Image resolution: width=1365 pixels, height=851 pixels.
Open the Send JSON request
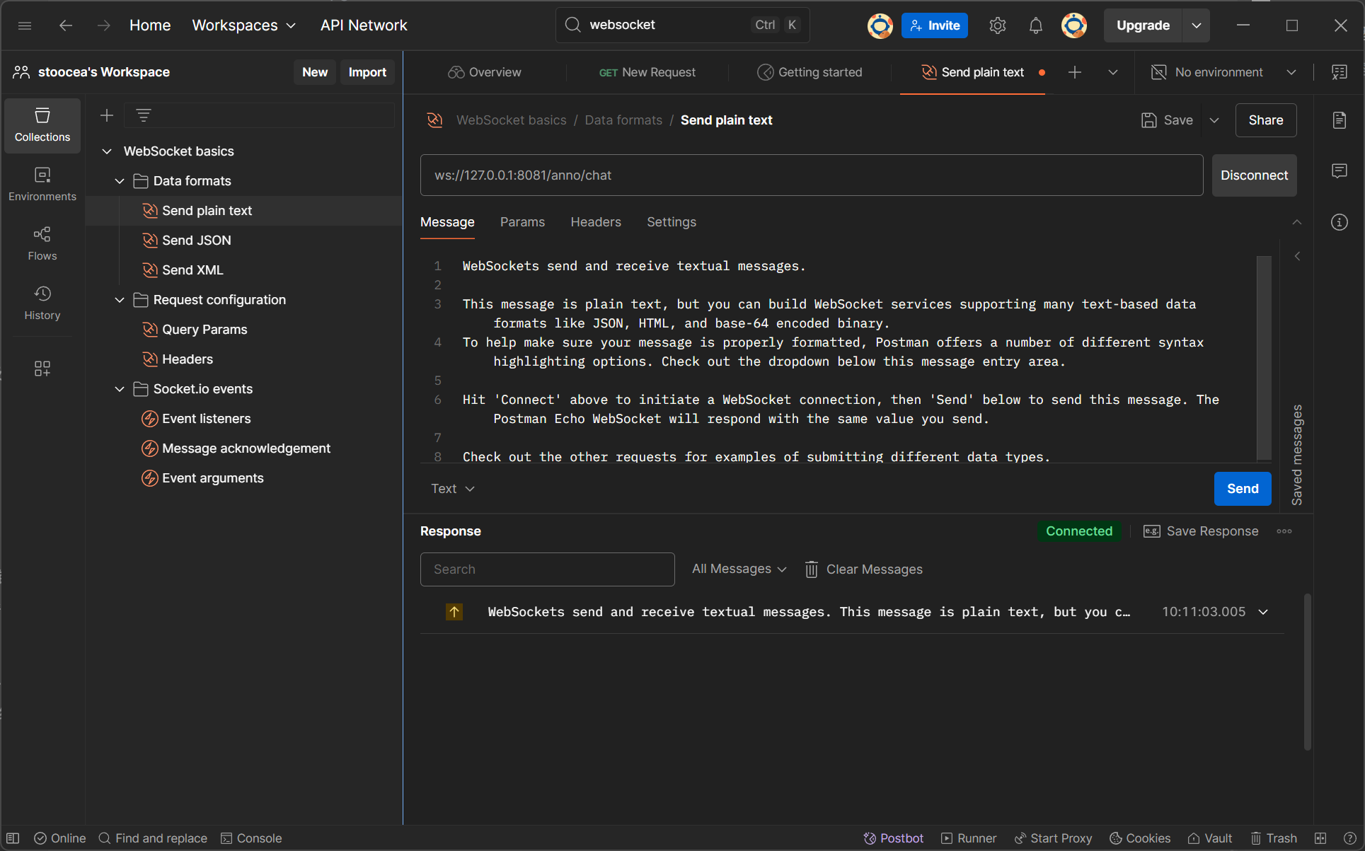(x=196, y=241)
